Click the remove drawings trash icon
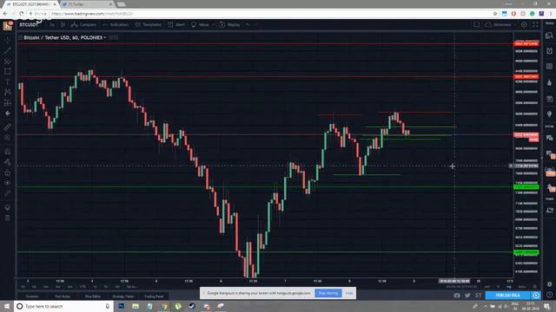 click(x=8, y=218)
